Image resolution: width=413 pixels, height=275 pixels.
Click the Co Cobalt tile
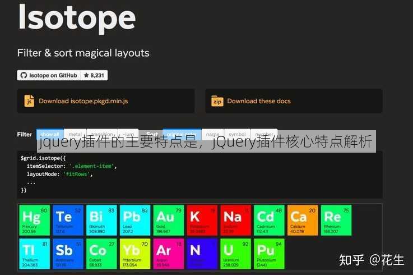tap(101, 254)
